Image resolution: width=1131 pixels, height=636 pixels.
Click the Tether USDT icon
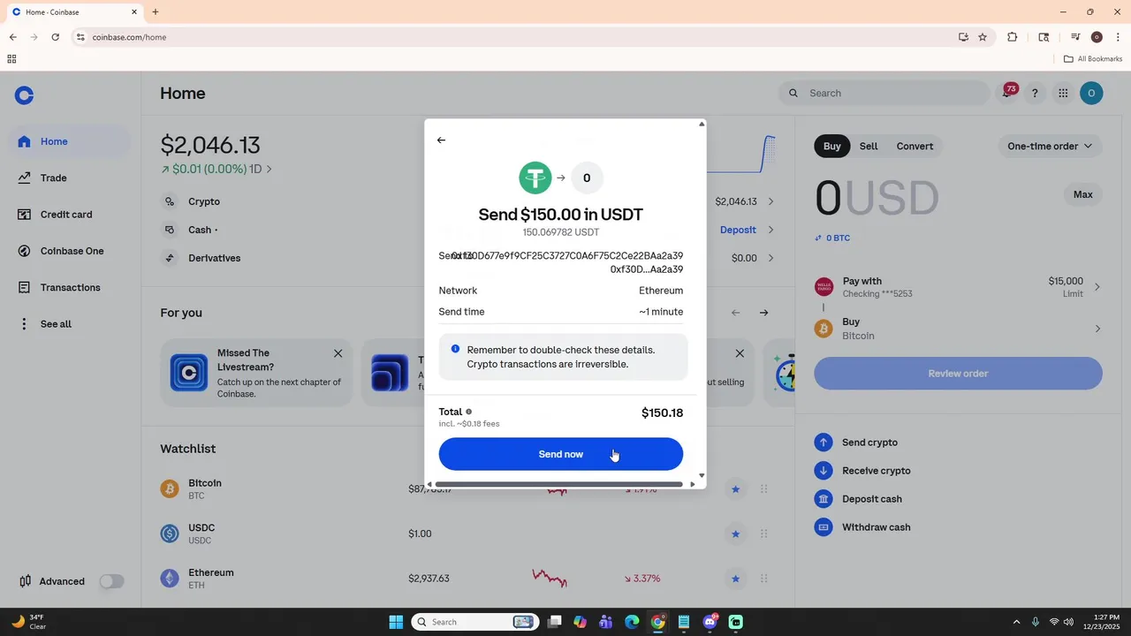tap(535, 178)
